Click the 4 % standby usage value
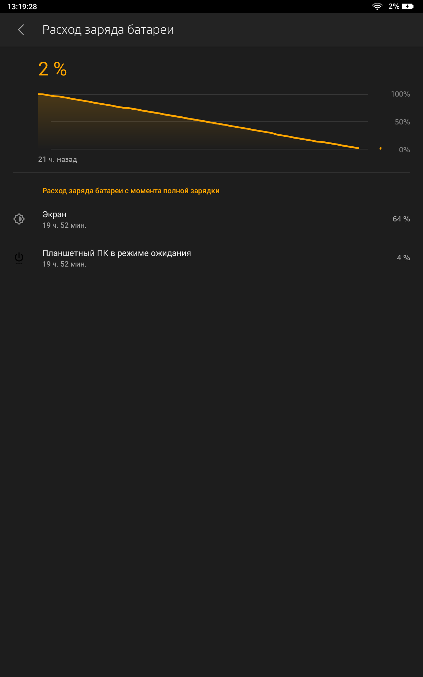 403,258
